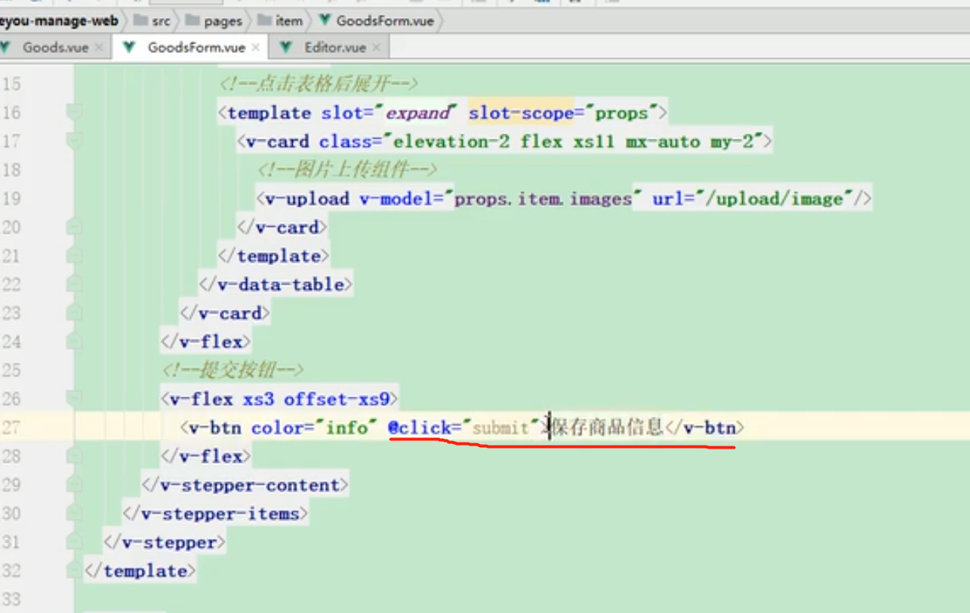Click folder icon beside item breadcrumb

pos(264,20)
